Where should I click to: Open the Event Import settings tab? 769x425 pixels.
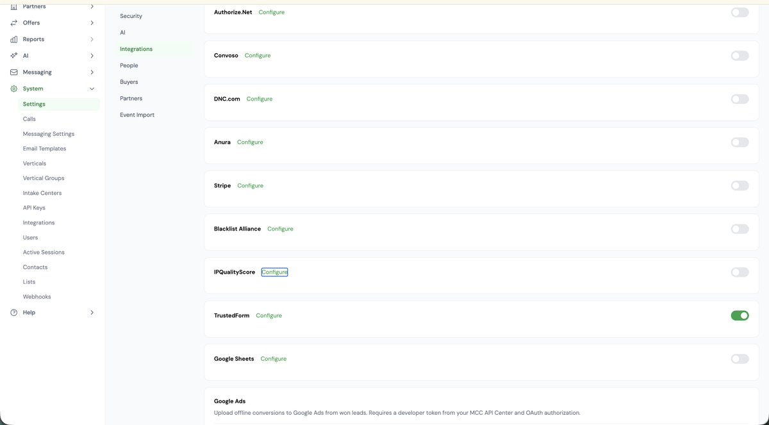click(137, 115)
